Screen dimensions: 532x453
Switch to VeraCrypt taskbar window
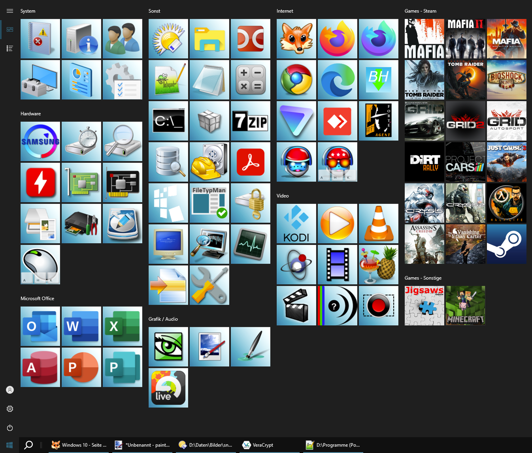tap(270, 445)
